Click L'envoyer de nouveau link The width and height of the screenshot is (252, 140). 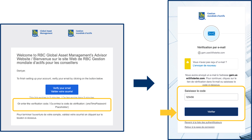pyautogui.click(x=204, y=66)
